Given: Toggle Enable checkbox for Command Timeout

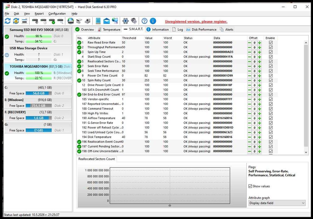Looking at the screenshot, I should click(271, 109).
